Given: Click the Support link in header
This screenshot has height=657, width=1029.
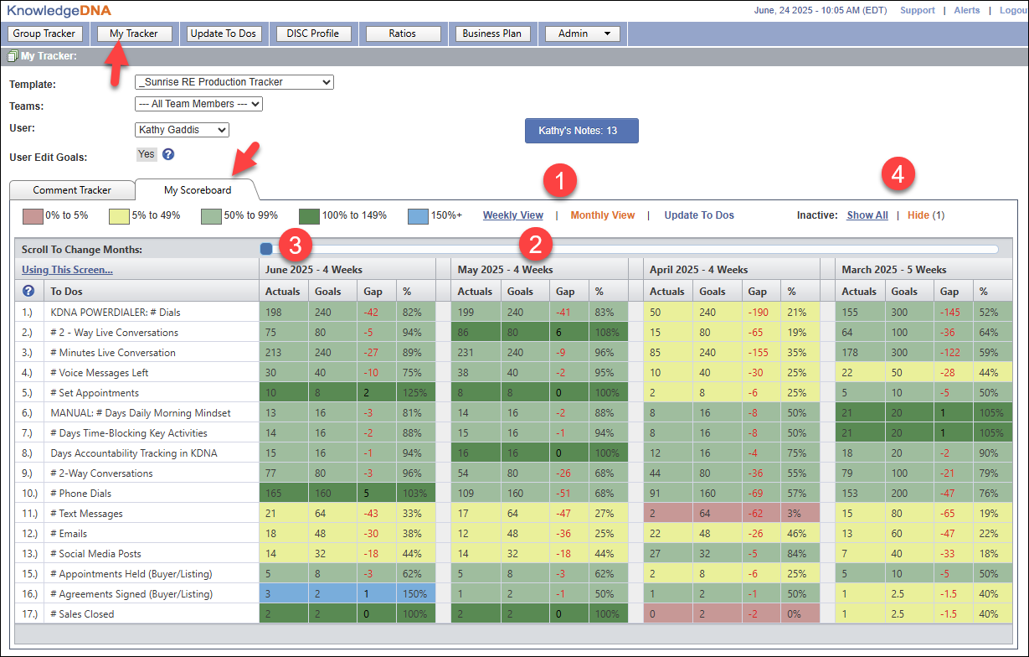Looking at the screenshot, I should 917,10.
